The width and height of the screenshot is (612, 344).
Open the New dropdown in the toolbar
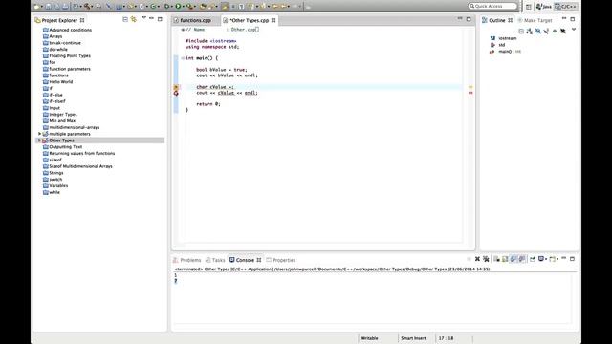[x=42, y=7]
